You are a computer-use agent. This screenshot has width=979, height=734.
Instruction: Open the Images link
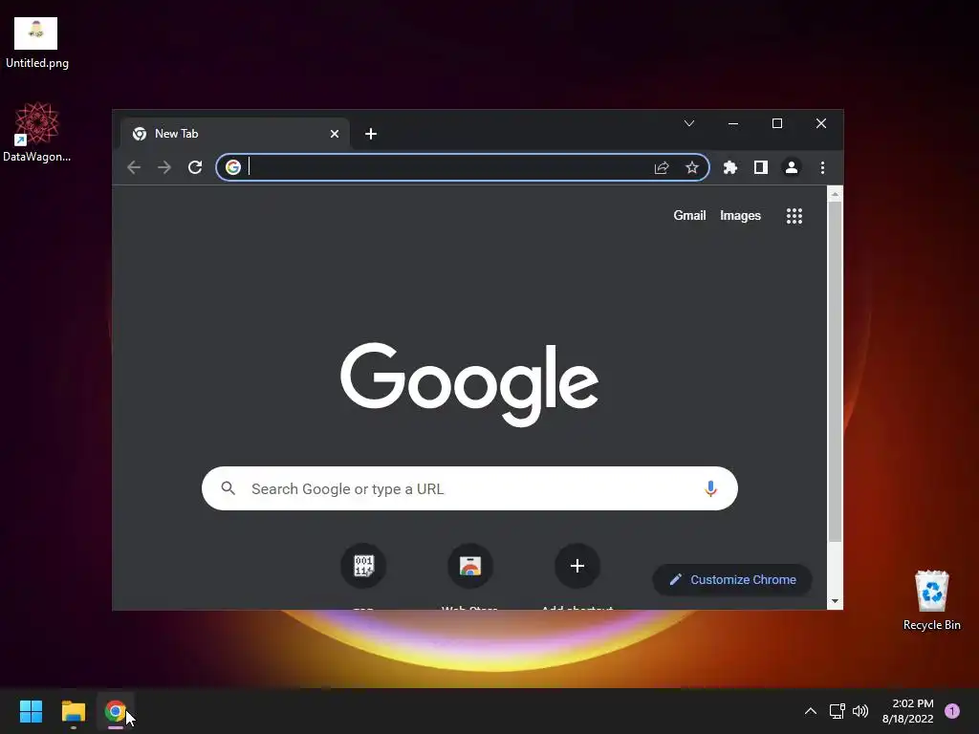pyautogui.click(x=741, y=215)
